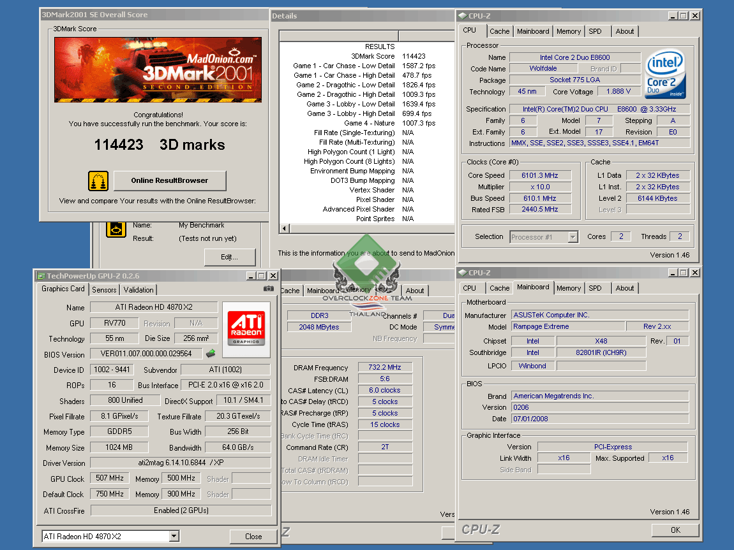Click the yellow Online ResultBrowser icon
The height and width of the screenshot is (550, 734).
pos(98,181)
